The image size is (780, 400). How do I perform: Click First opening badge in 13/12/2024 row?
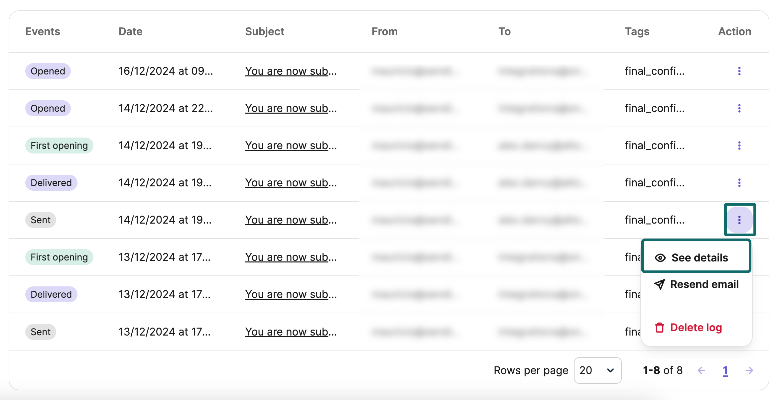(x=59, y=257)
